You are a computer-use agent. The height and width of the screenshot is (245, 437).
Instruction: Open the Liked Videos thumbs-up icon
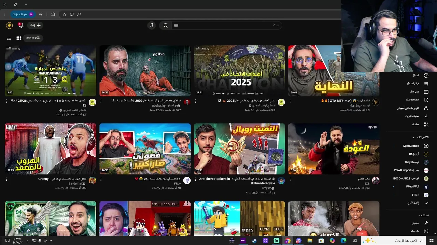pyautogui.click(x=426, y=108)
